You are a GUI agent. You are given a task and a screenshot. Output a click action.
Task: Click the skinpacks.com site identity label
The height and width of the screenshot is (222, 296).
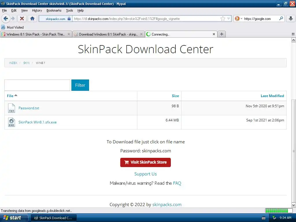click(55, 19)
